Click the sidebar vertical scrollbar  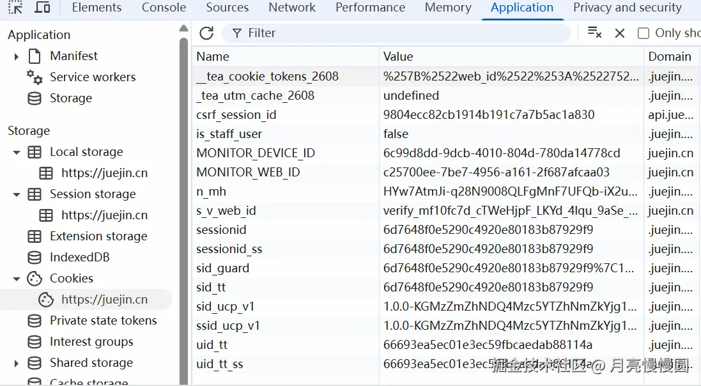[x=184, y=192]
